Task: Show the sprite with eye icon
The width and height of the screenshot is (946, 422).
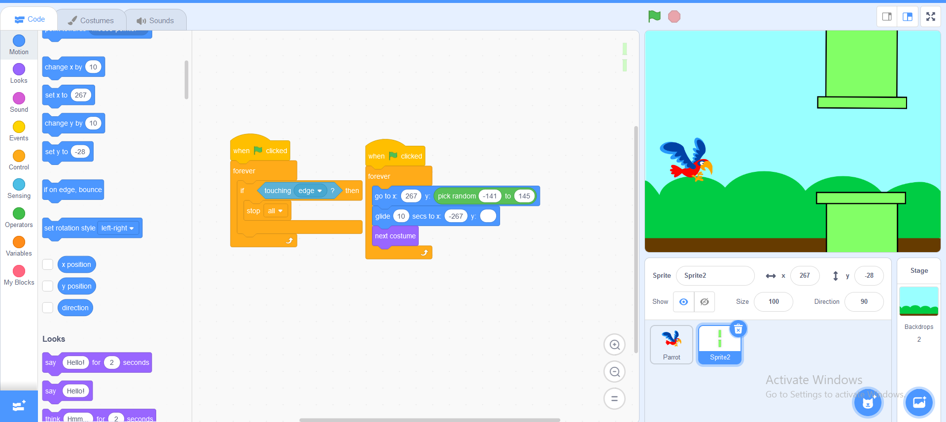Action: [684, 302]
